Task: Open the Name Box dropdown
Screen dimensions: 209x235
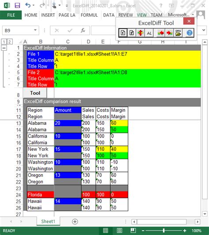Action: [35, 30]
